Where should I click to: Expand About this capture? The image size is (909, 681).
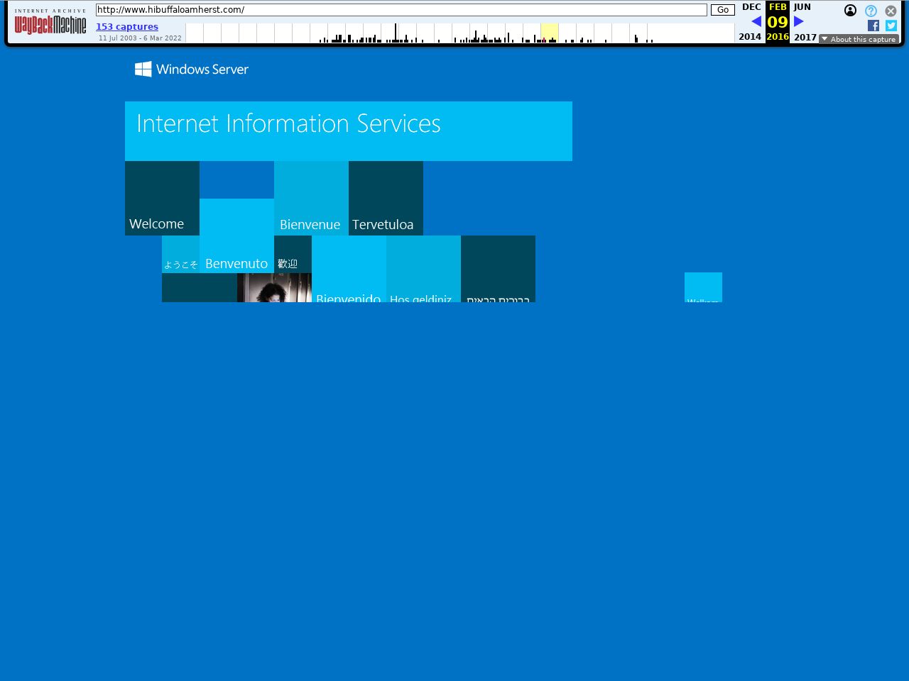click(x=859, y=39)
